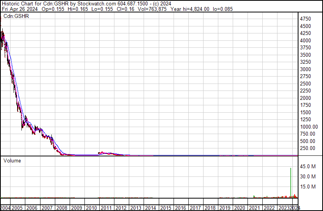Click the 2500 price axis label
Screen dimensions: 323x211
[x=305, y=84]
